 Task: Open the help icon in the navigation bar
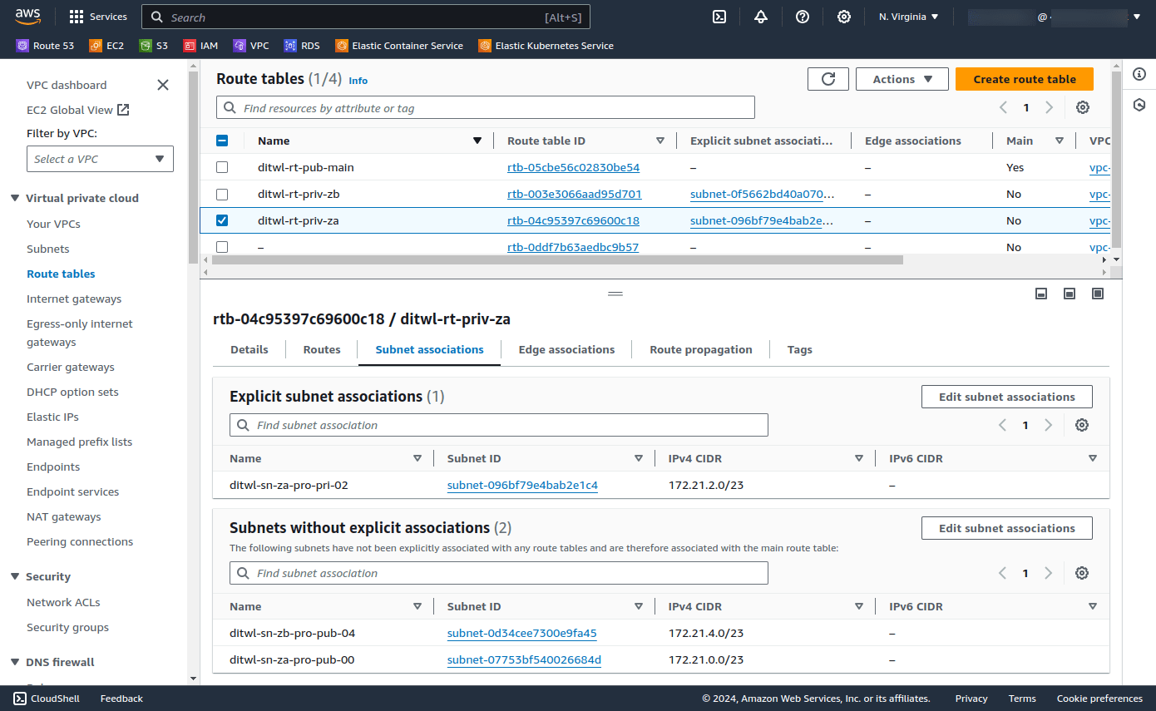coord(802,17)
